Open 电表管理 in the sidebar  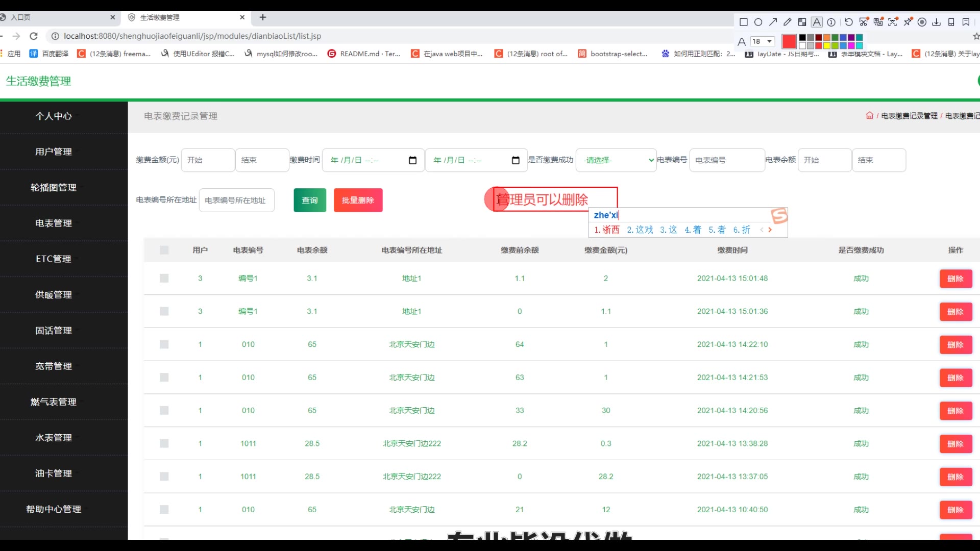click(54, 223)
